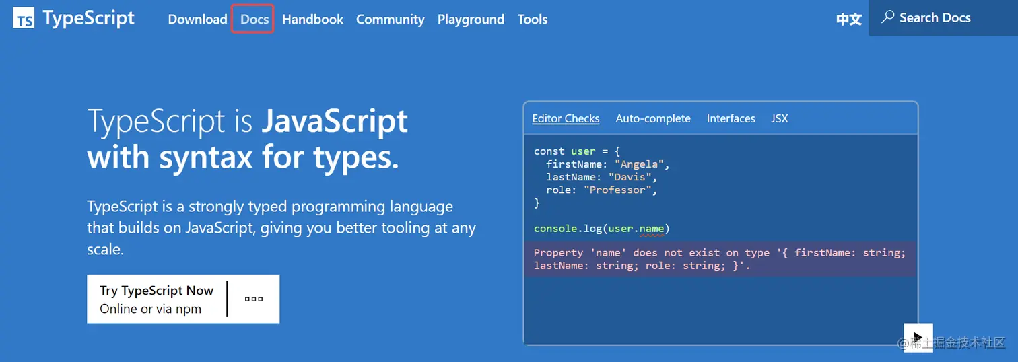
Task: Select the Editor Checks tab
Action: click(x=566, y=118)
